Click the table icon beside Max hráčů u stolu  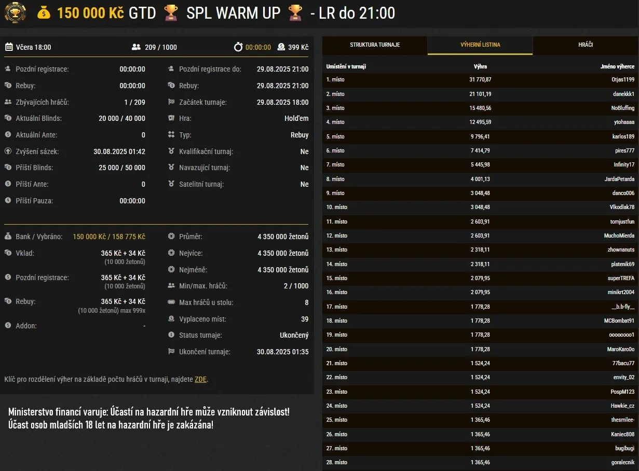pos(171,302)
